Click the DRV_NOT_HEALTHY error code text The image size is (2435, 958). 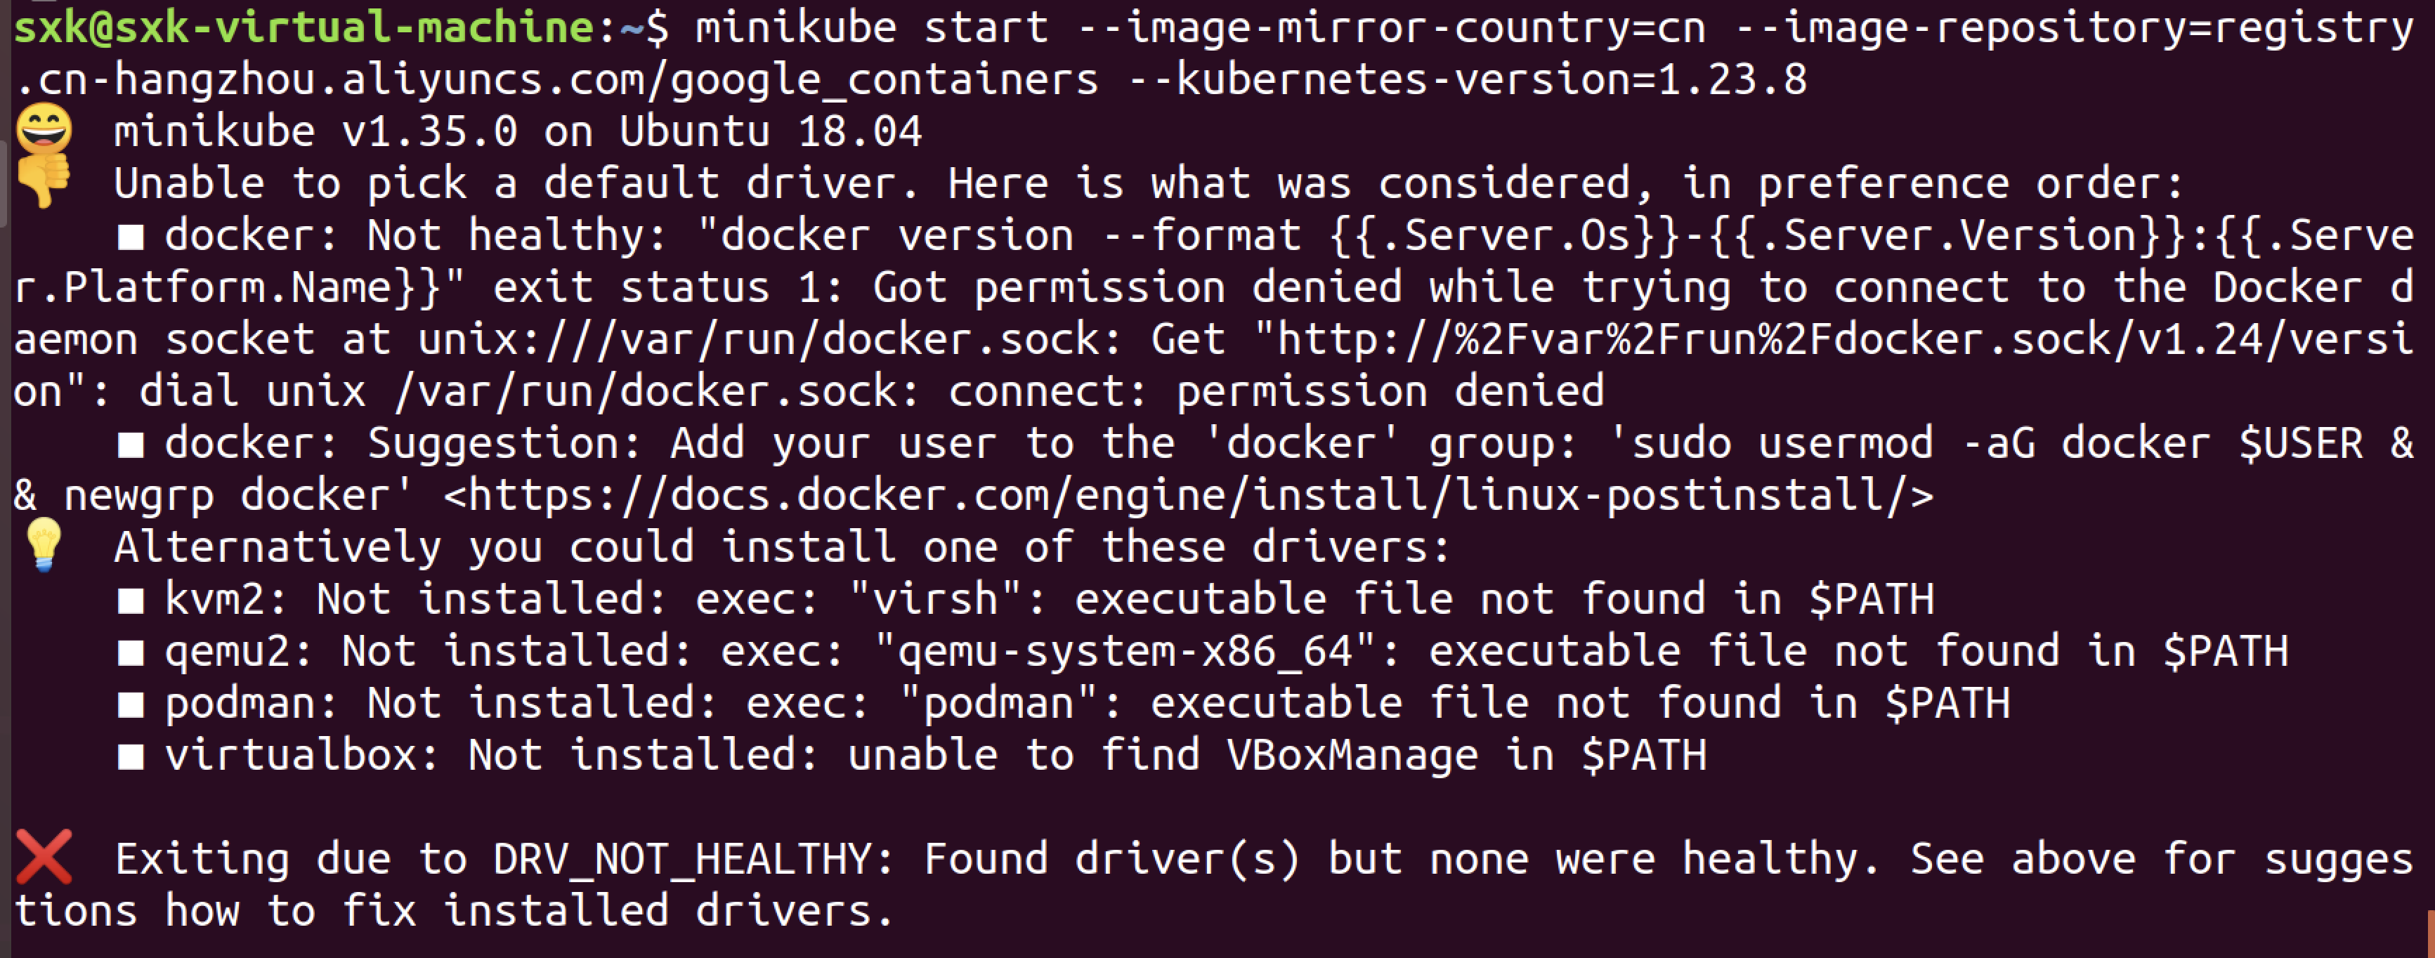pos(681,859)
